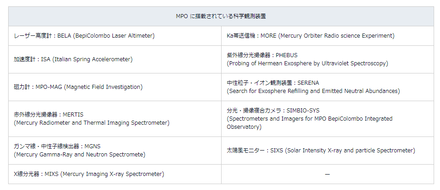Click PHEBUS full name description line
The width and height of the screenshot is (440, 190).
click(307, 63)
